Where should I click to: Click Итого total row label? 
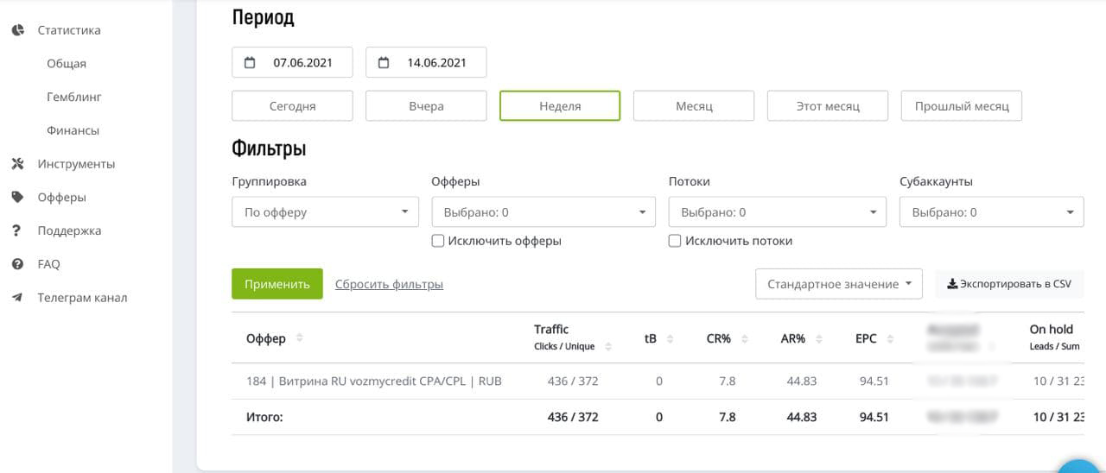click(264, 417)
